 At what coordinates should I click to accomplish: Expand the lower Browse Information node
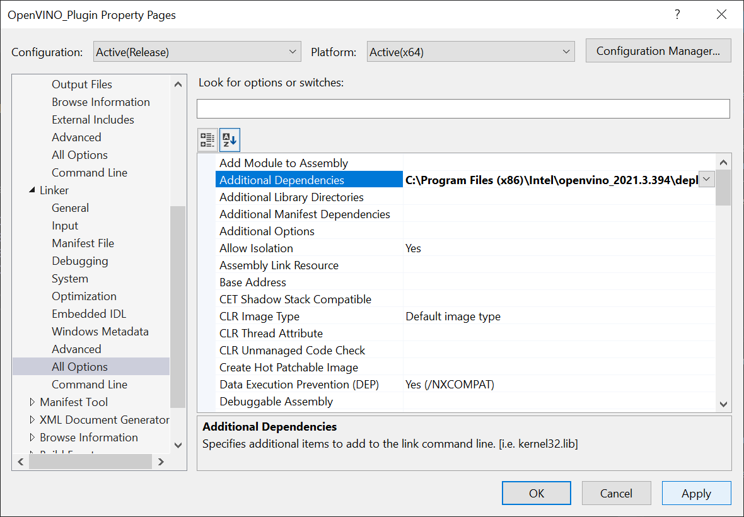point(32,437)
